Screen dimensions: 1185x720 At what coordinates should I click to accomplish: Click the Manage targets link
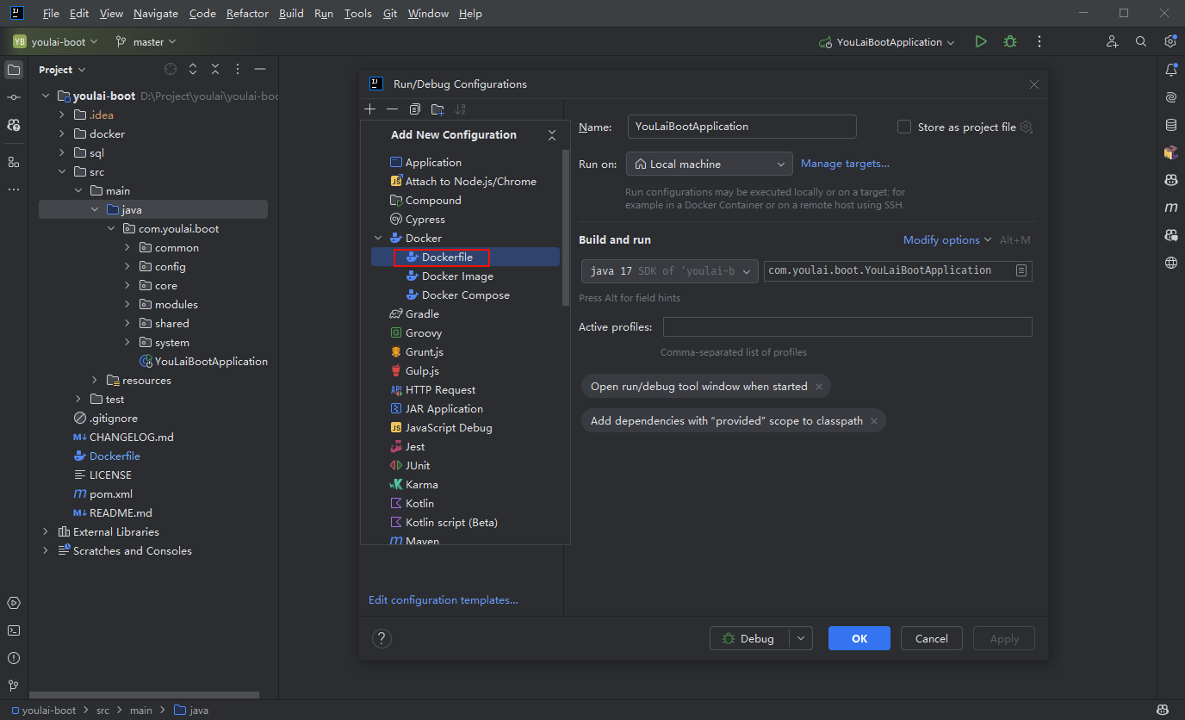[x=845, y=164]
